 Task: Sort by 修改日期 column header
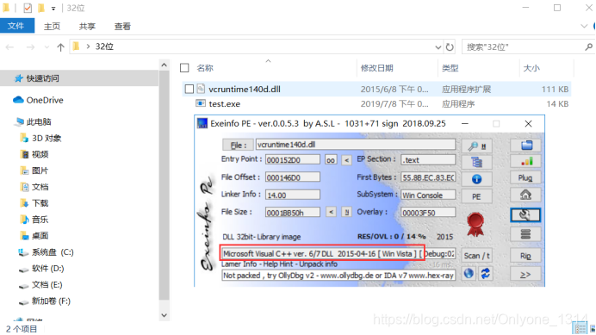coord(376,68)
